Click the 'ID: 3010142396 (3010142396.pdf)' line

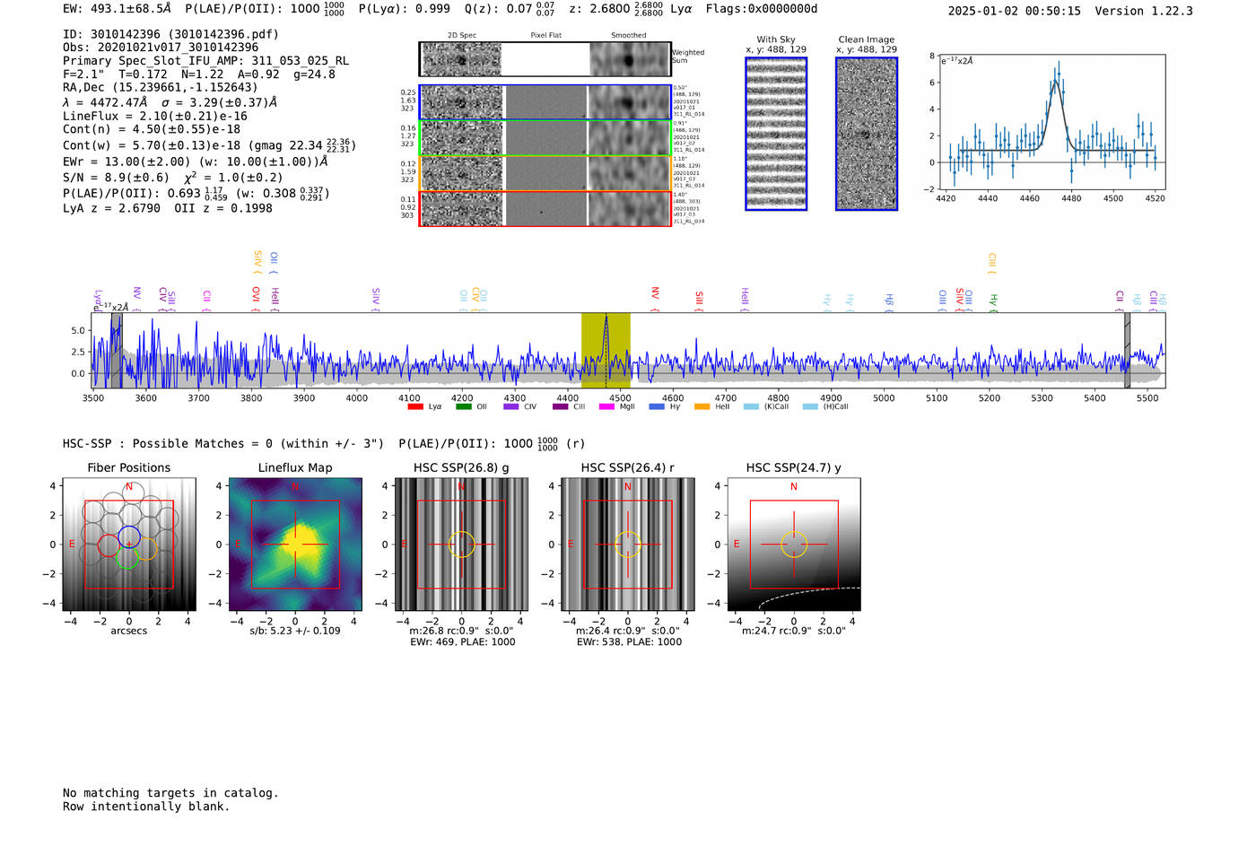170,34
